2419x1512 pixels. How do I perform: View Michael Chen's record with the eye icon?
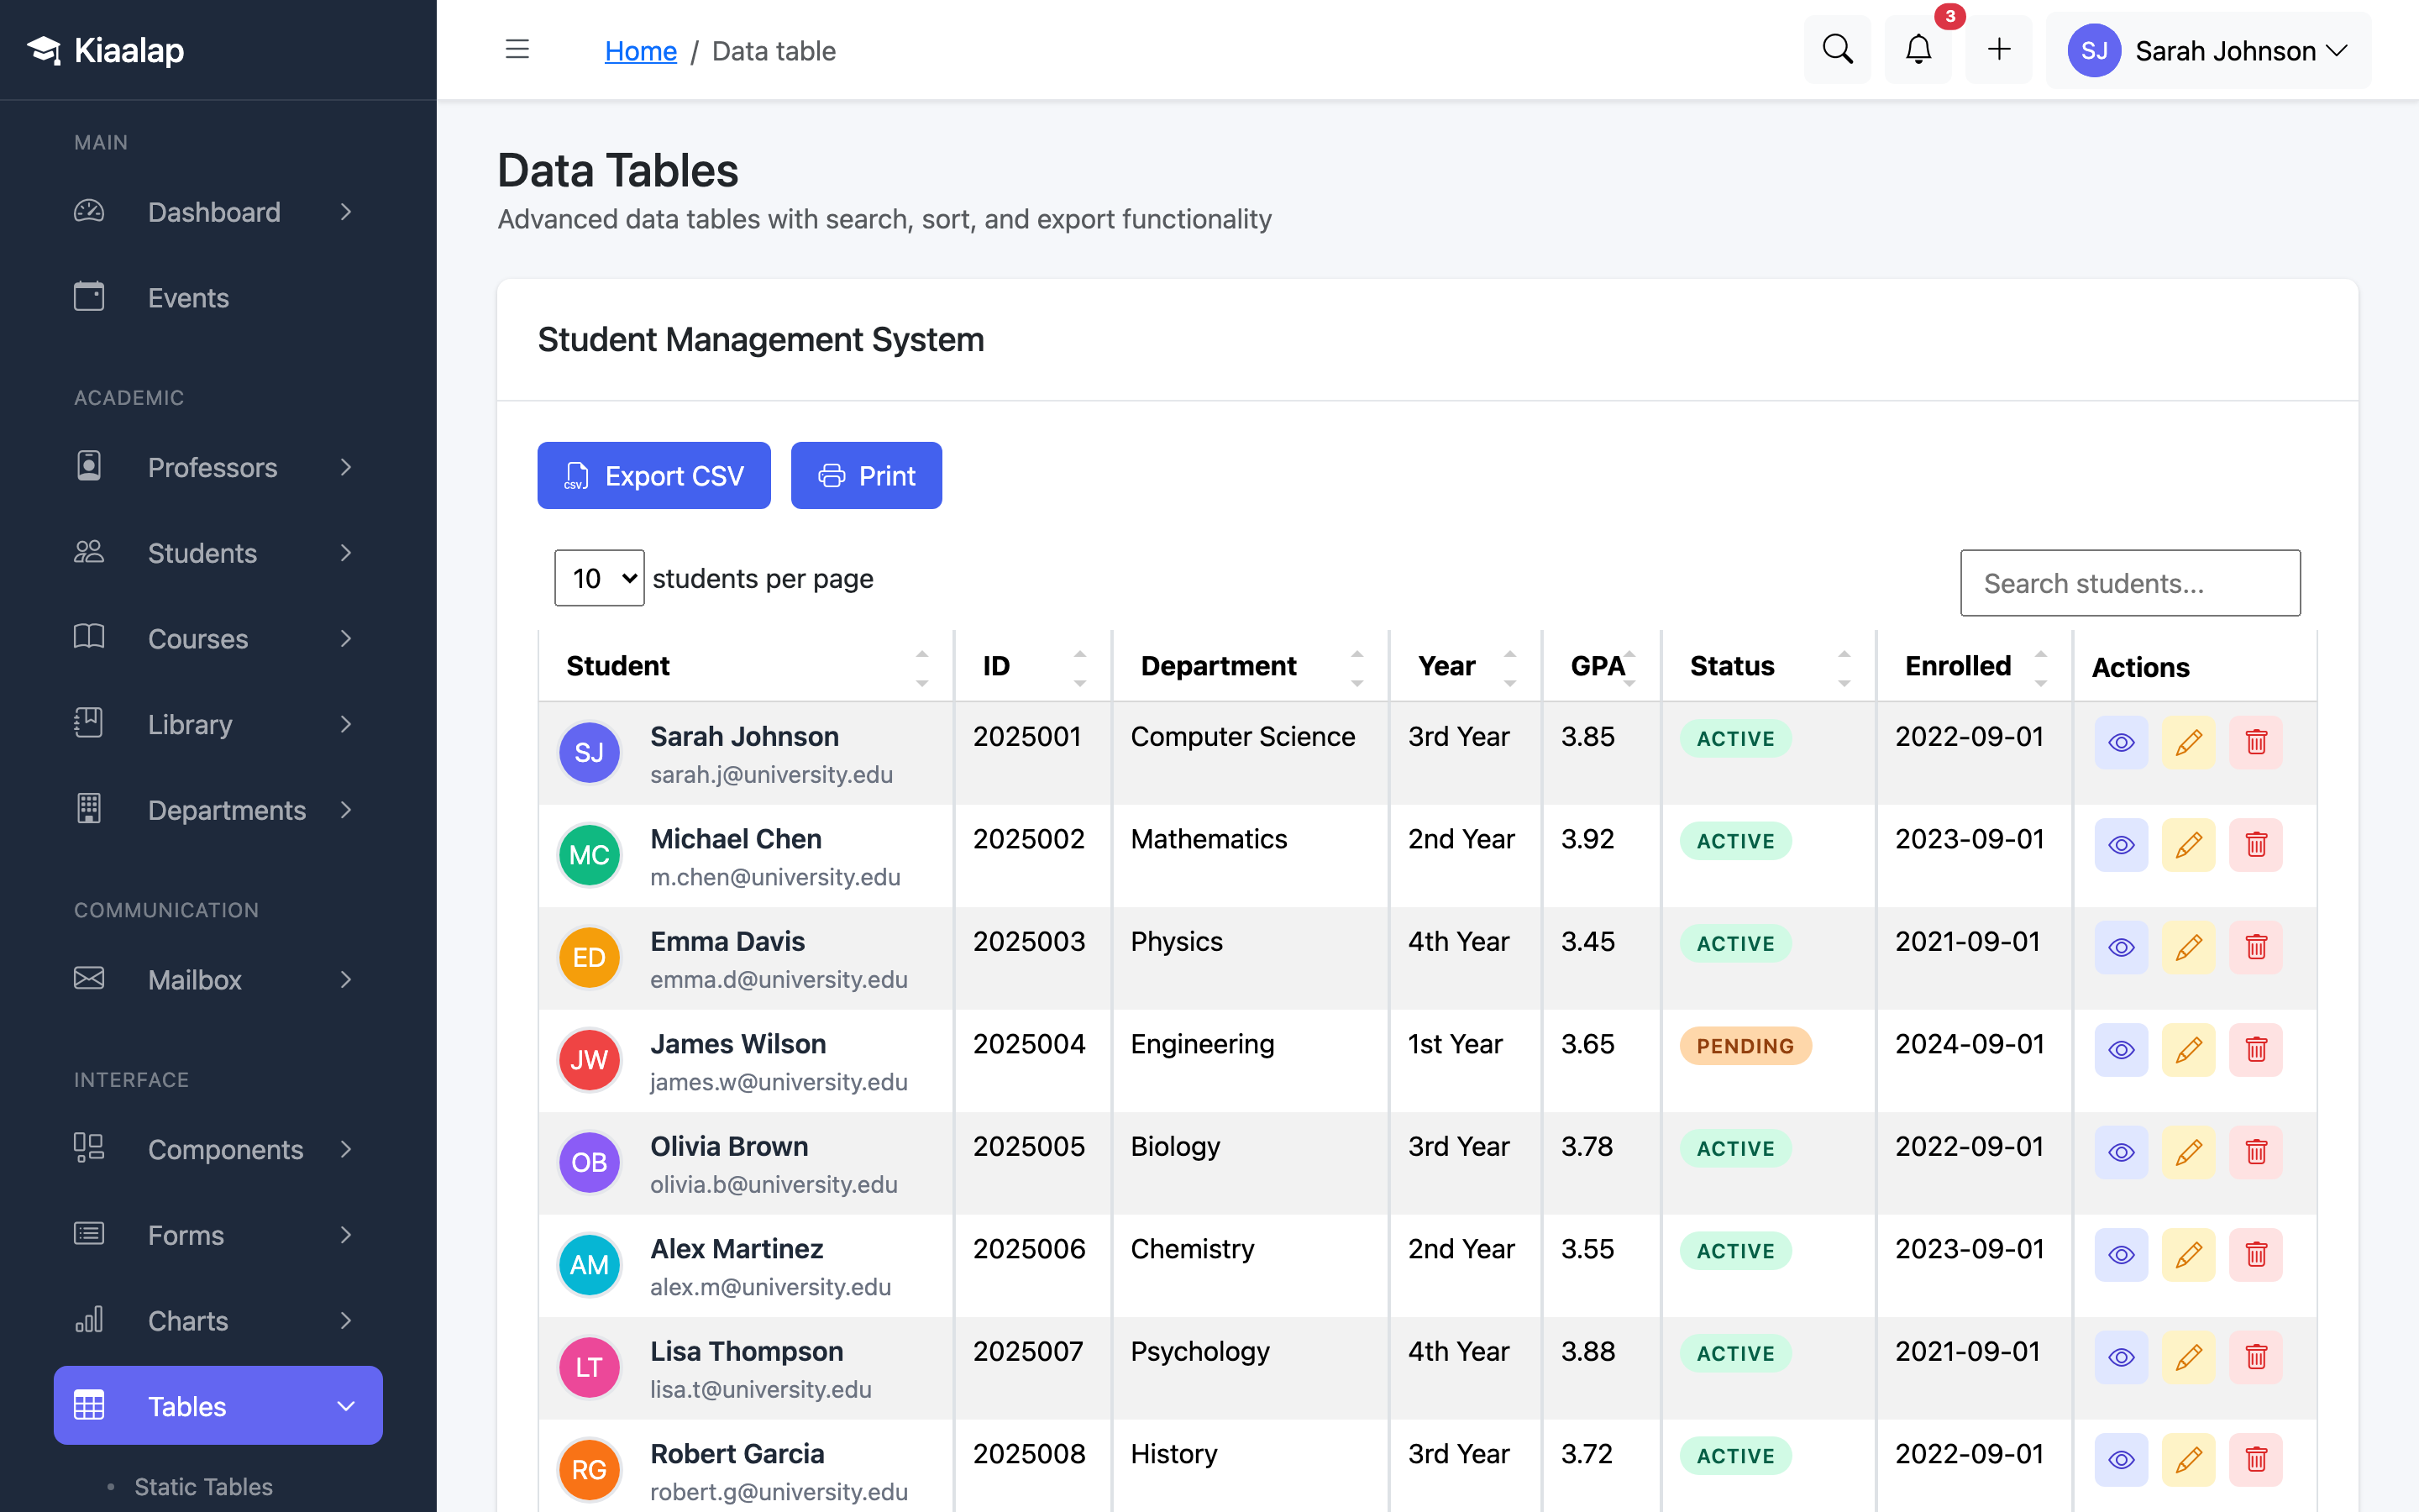point(2121,845)
